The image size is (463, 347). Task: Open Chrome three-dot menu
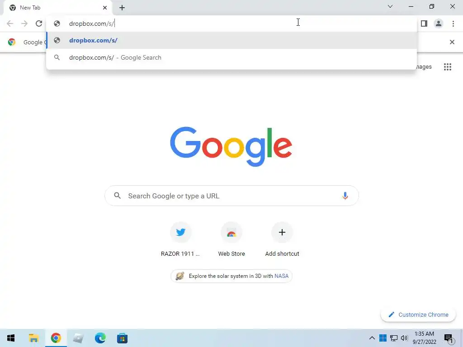453,23
